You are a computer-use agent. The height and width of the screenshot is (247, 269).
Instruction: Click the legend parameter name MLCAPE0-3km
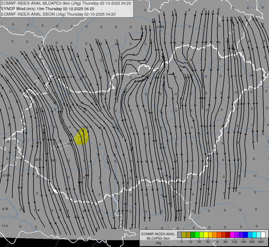pyautogui.click(x=158, y=238)
